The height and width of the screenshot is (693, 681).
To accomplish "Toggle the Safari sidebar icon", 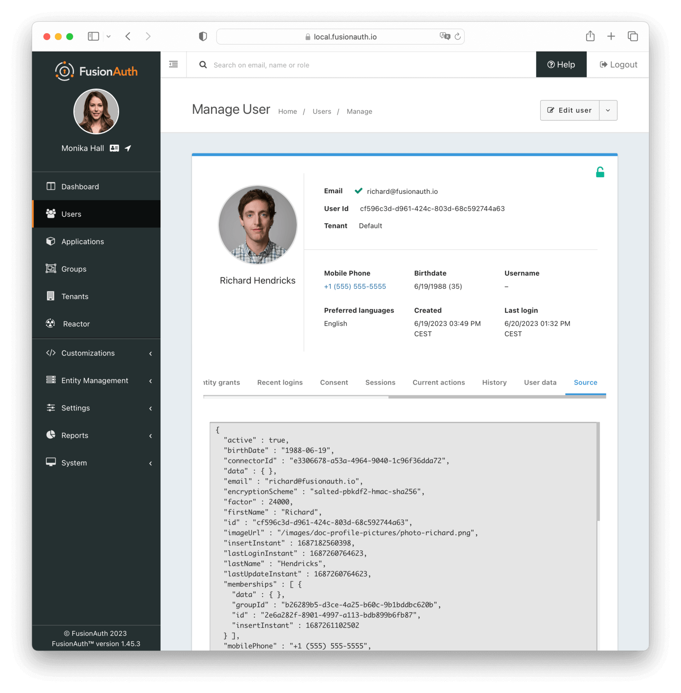I will (x=93, y=37).
